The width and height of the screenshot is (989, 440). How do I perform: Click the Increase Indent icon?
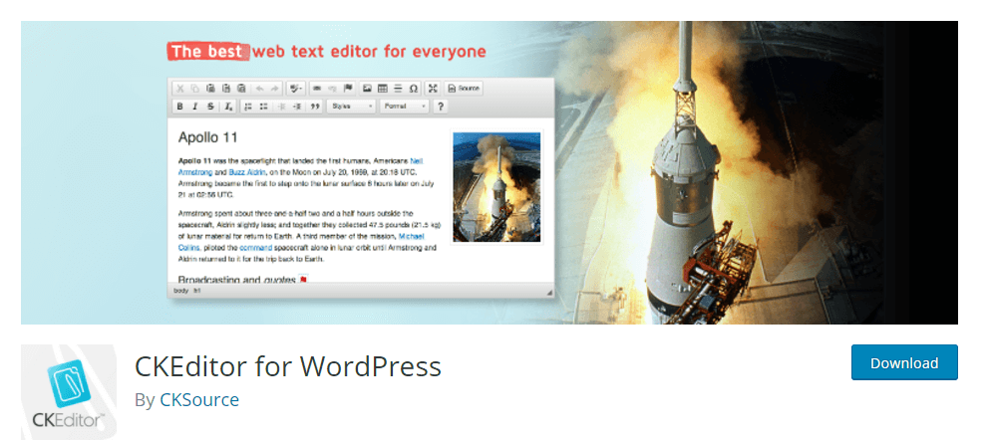pos(297,107)
